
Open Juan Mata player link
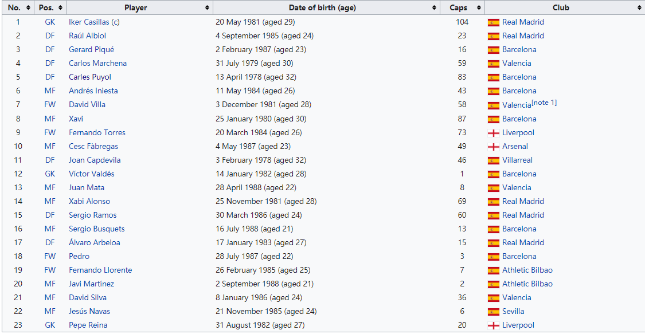point(87,187)
